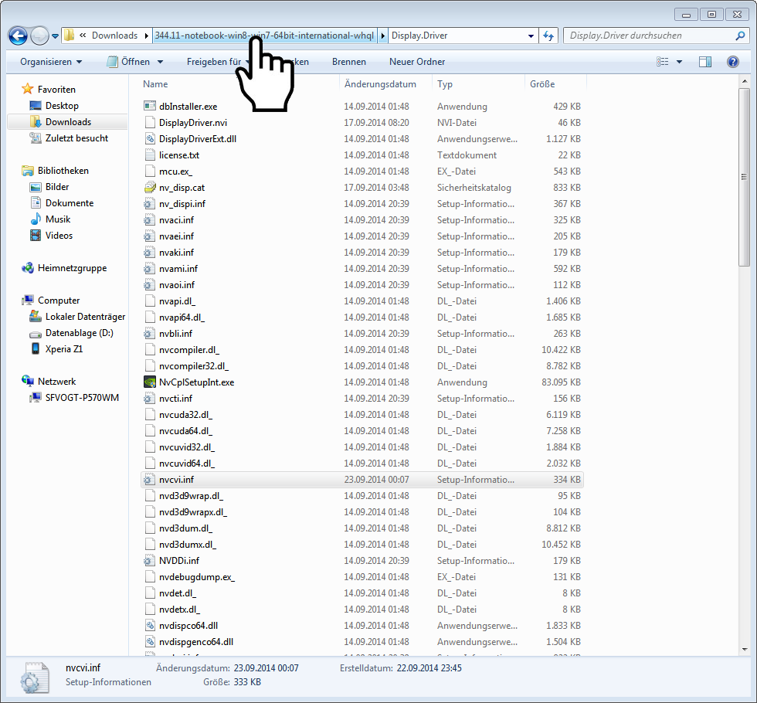Select SFVOGT-P570WM network computer

coord(82,397)
